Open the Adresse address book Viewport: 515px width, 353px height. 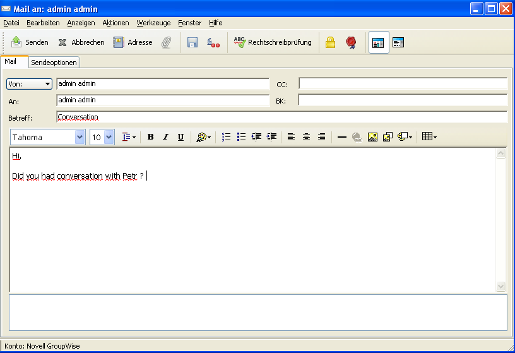[133, 42]
